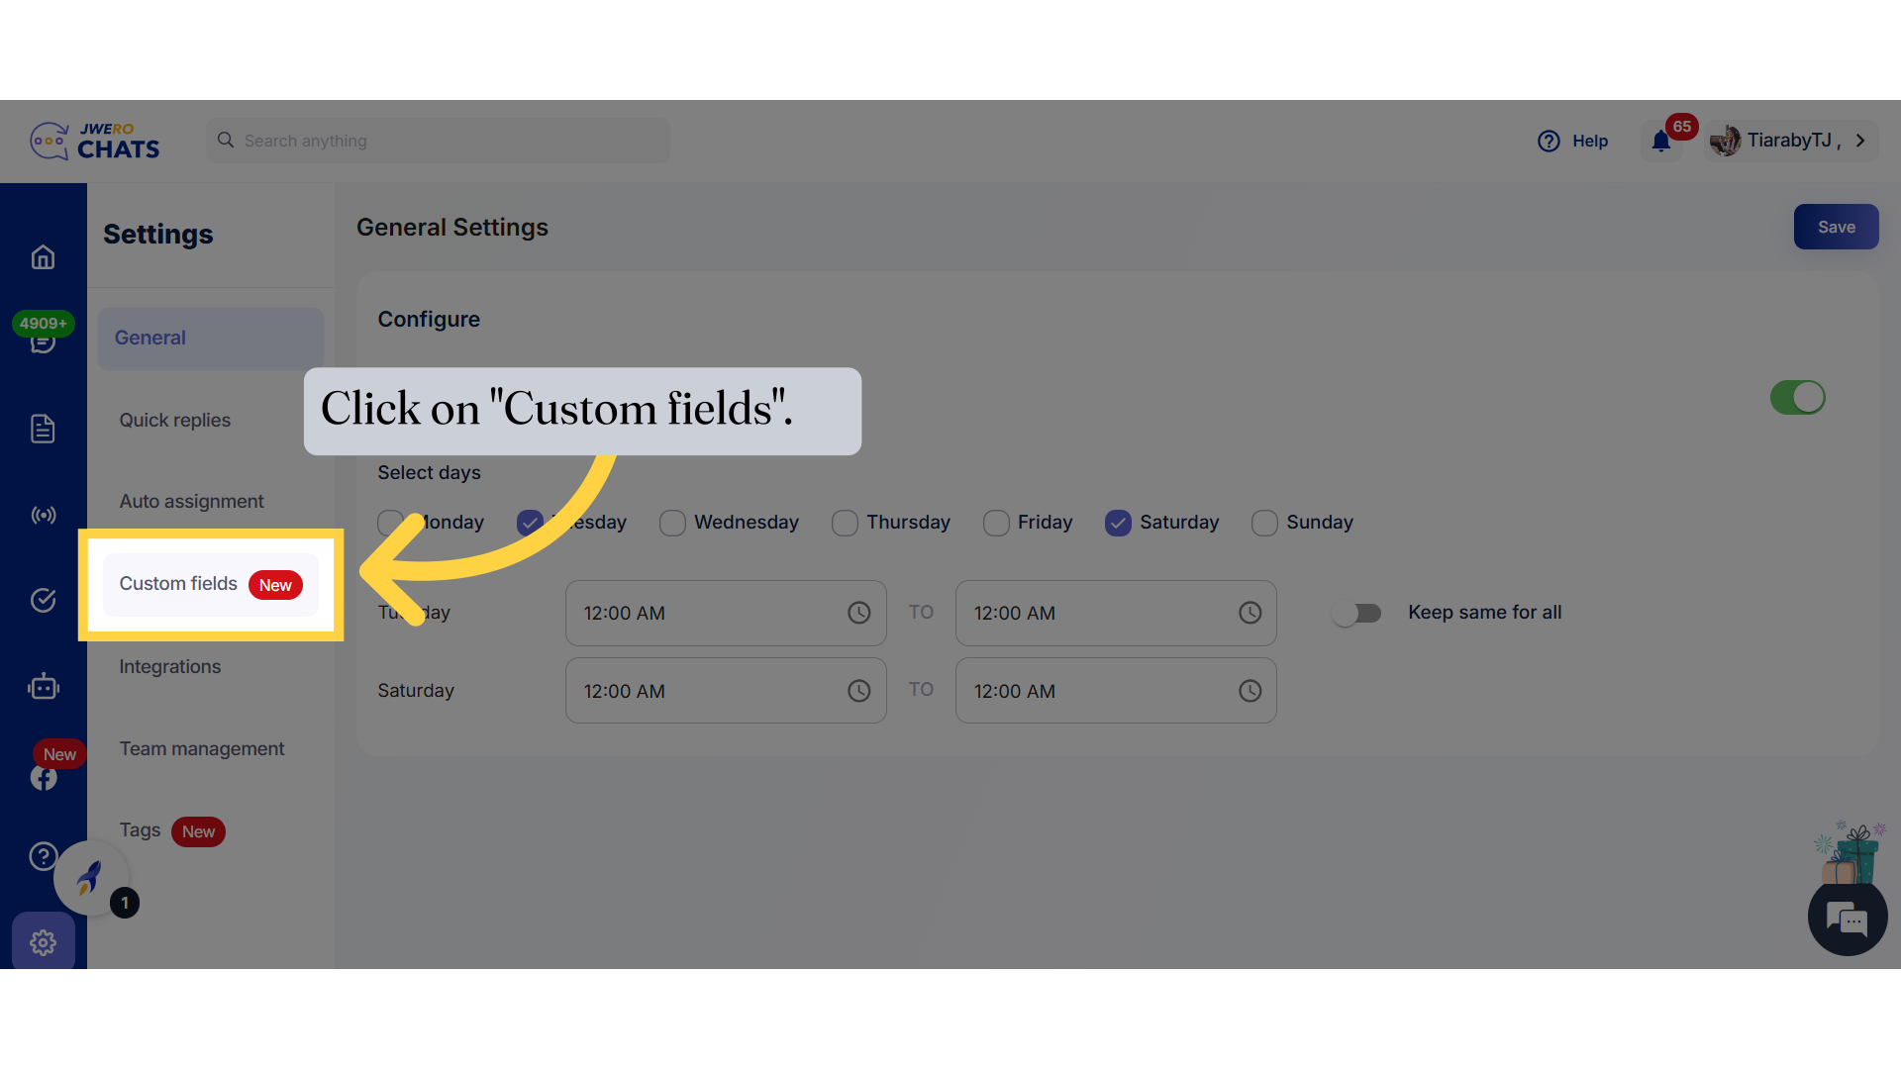Image resolution: width=1901 pixels, height=1069 pixels.
Task: Open the Facebook integration marked New
Action: click(43, 777)
